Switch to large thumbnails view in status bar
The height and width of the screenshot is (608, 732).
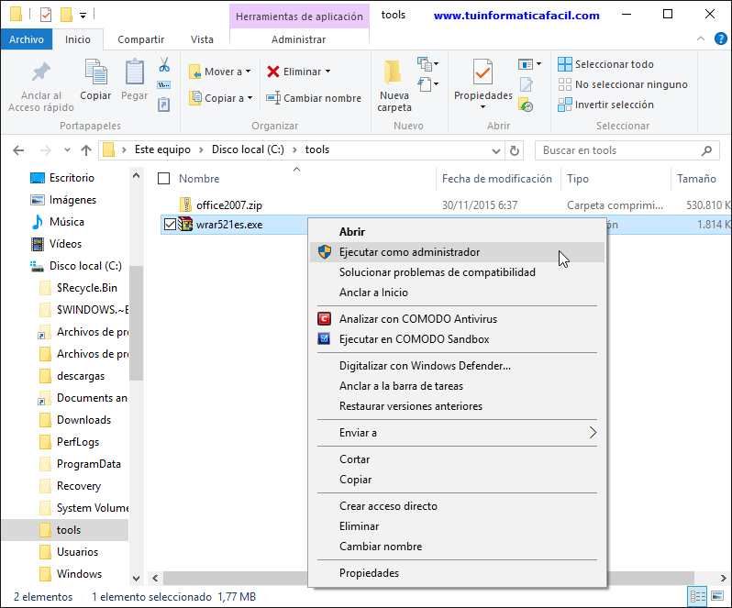coord(717,596)
